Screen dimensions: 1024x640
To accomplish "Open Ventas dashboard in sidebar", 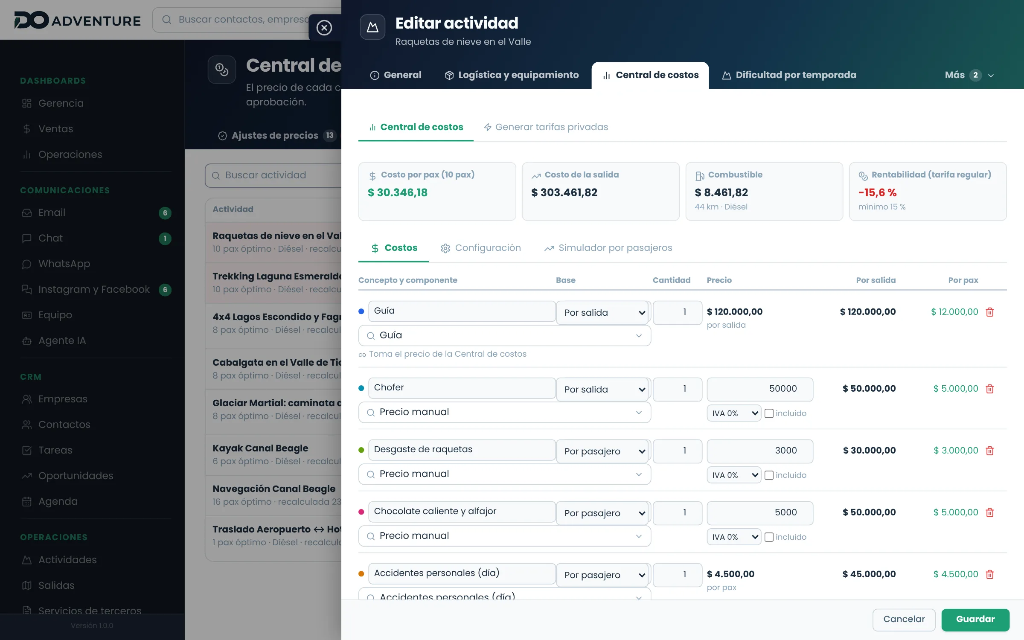I will 56,129.
